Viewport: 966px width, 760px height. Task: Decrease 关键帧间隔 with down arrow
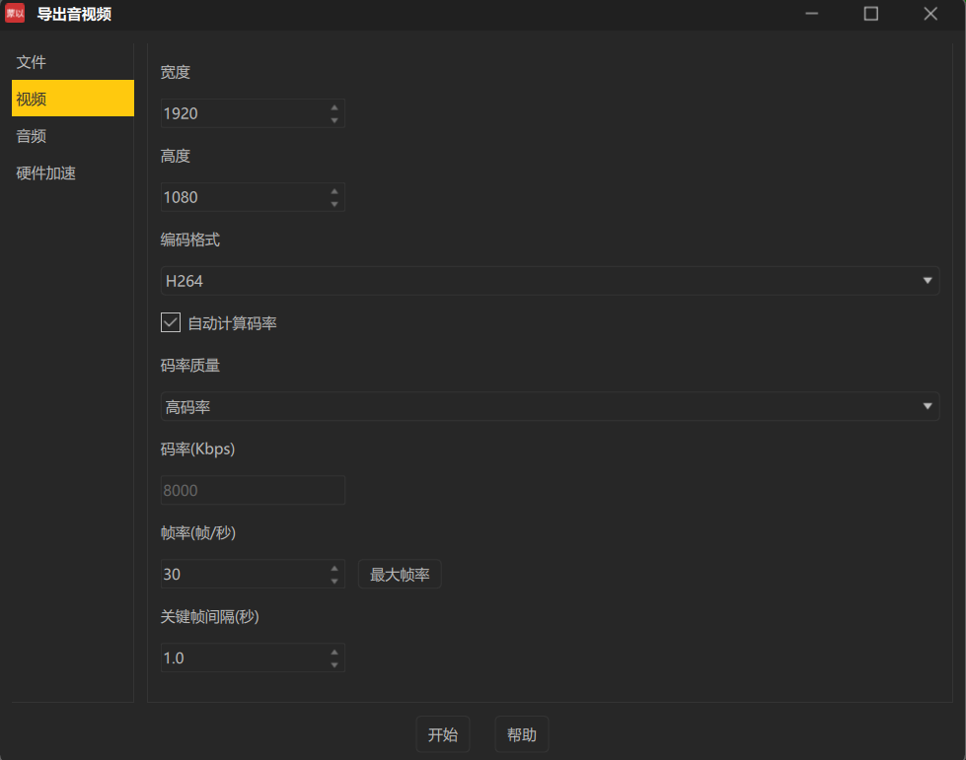click(334, 664)
